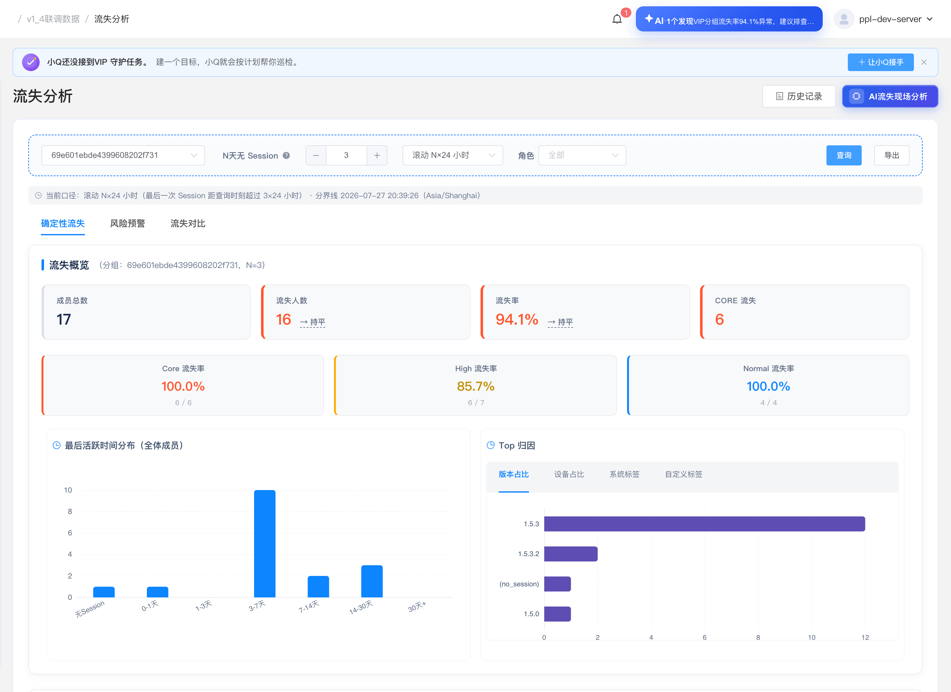Increase N days with the plus button
Viewport: 951px width, 692px height.
[377, 156]
